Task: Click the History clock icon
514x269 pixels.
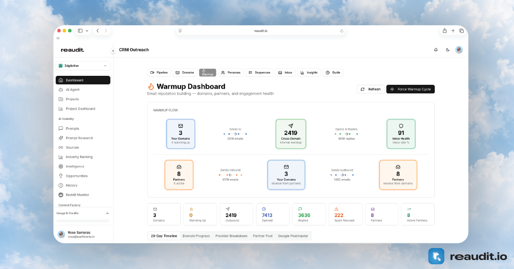Action: [x=61, y=185]
